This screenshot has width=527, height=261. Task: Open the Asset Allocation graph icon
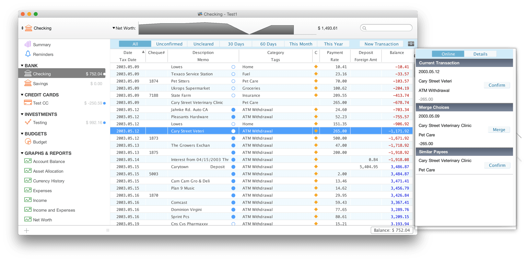pyautogui.click(x=28, y=171)
